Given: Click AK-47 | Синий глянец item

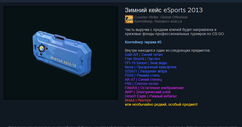Looking at the screenshot, I should click(143, 79).
